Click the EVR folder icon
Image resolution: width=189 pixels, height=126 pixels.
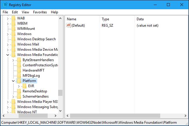(x=25, y=86)
